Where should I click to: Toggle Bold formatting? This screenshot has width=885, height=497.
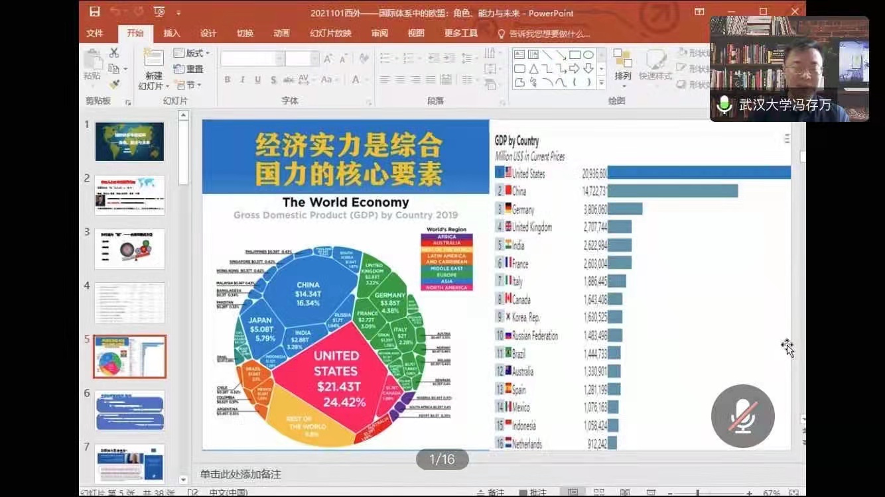[x=227, y=80]
